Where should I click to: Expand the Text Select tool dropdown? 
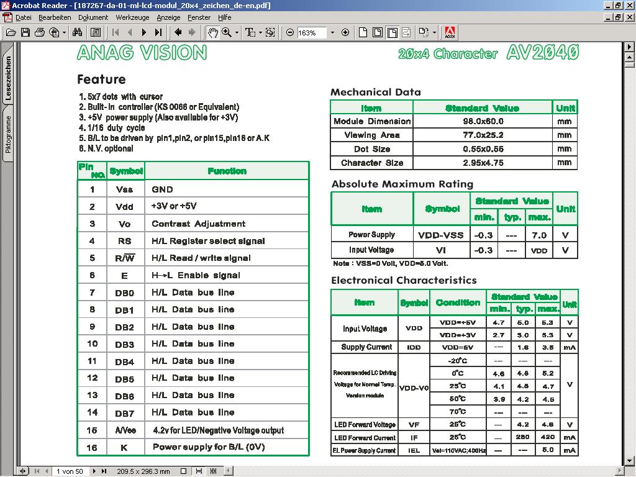click(260, 33)
